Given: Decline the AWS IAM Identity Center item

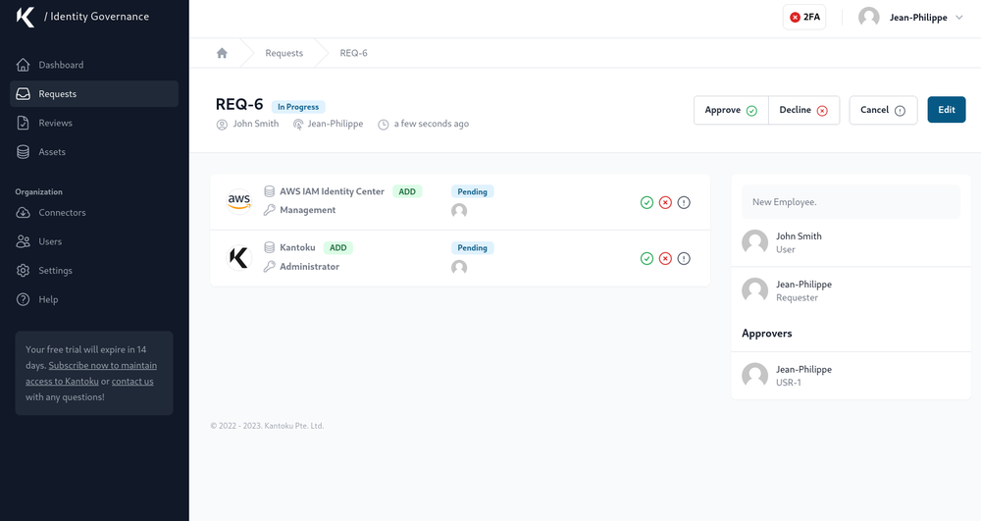Looking at the screenshot, I should [x=665, y=202].
